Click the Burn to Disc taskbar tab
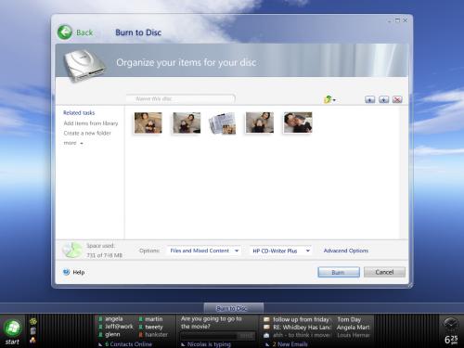This screenshot has width=464, height=348. tap(234, 308)
